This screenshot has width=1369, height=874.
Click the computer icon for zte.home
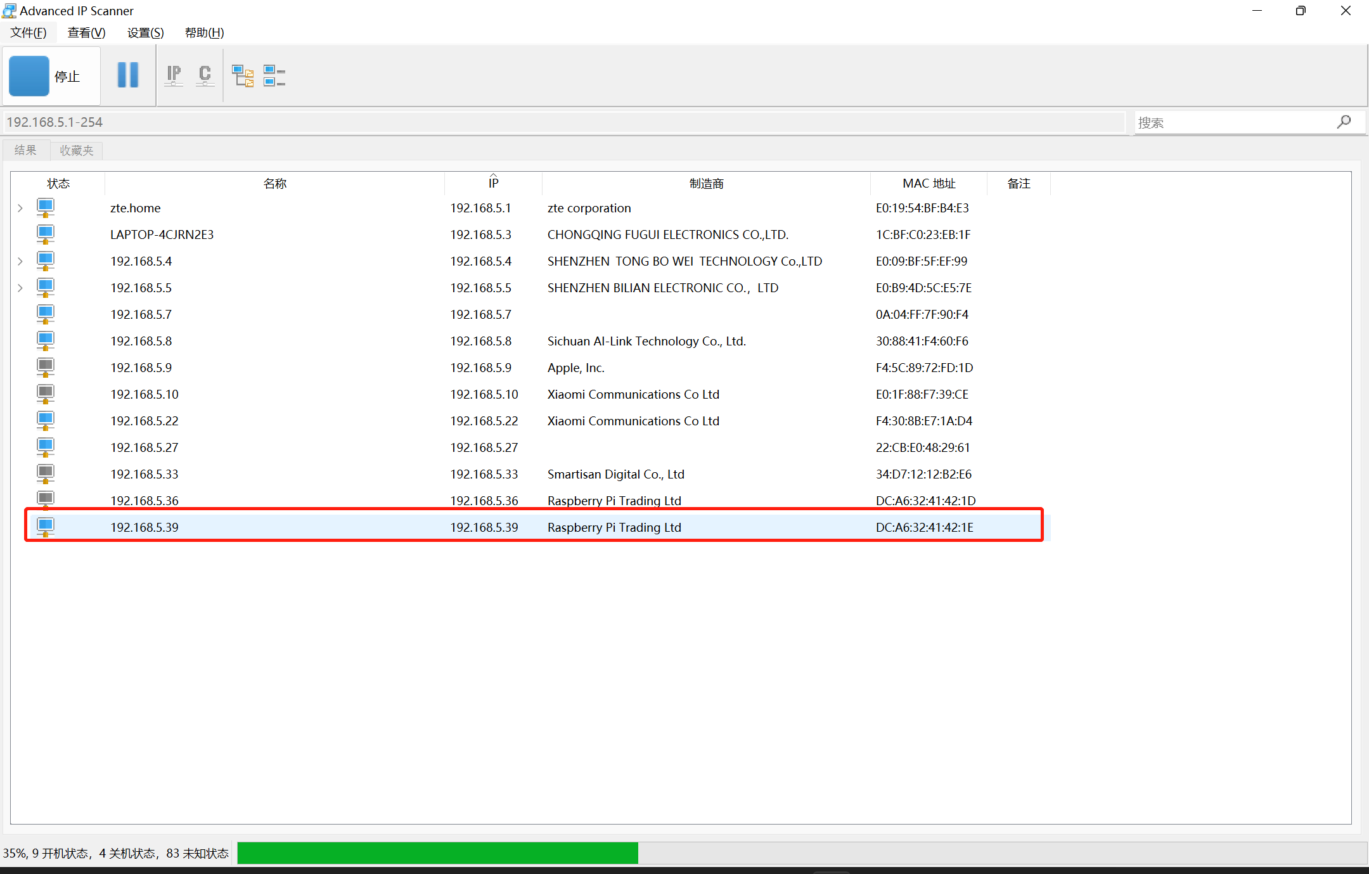click(x=46, y=208)
